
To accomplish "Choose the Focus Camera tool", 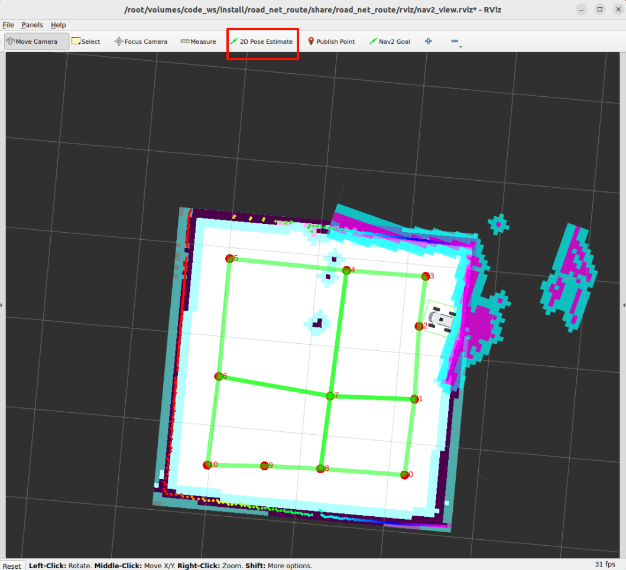I will 141,41.
